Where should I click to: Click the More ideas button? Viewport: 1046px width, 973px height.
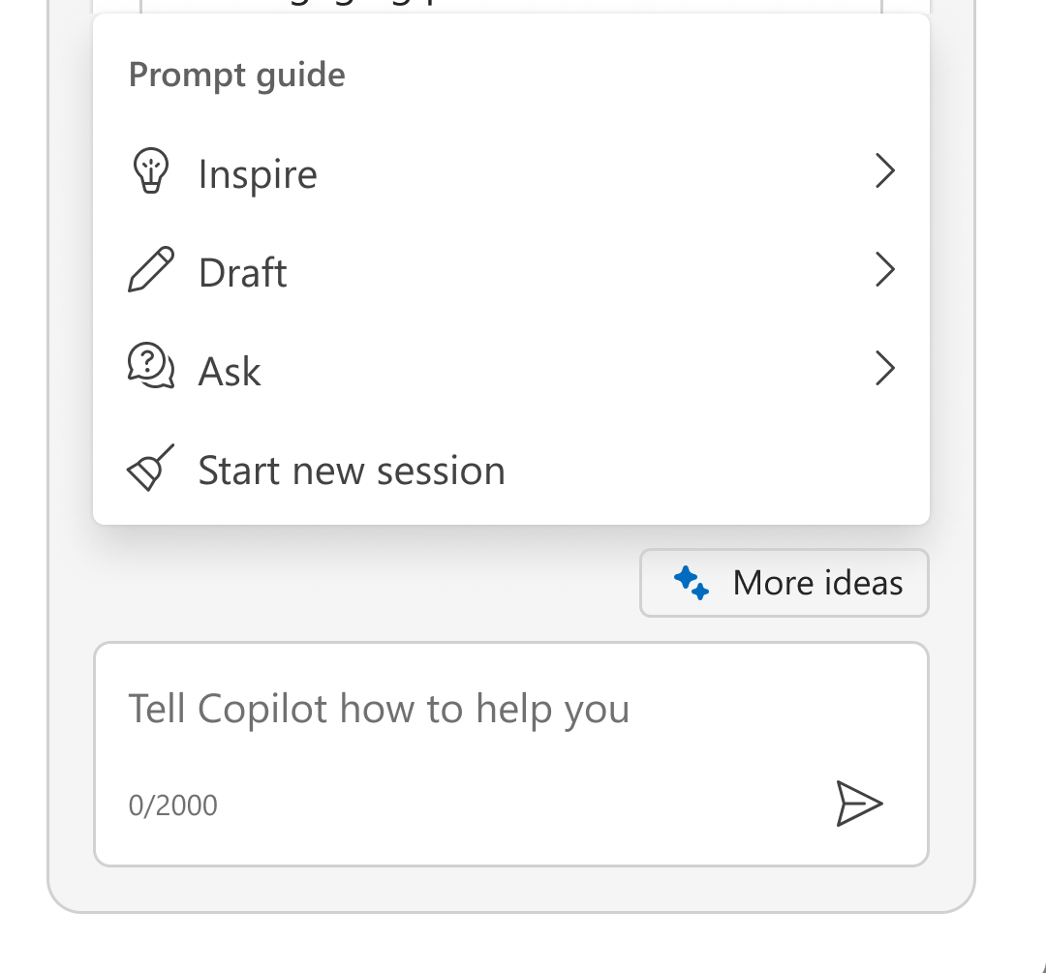783,582
